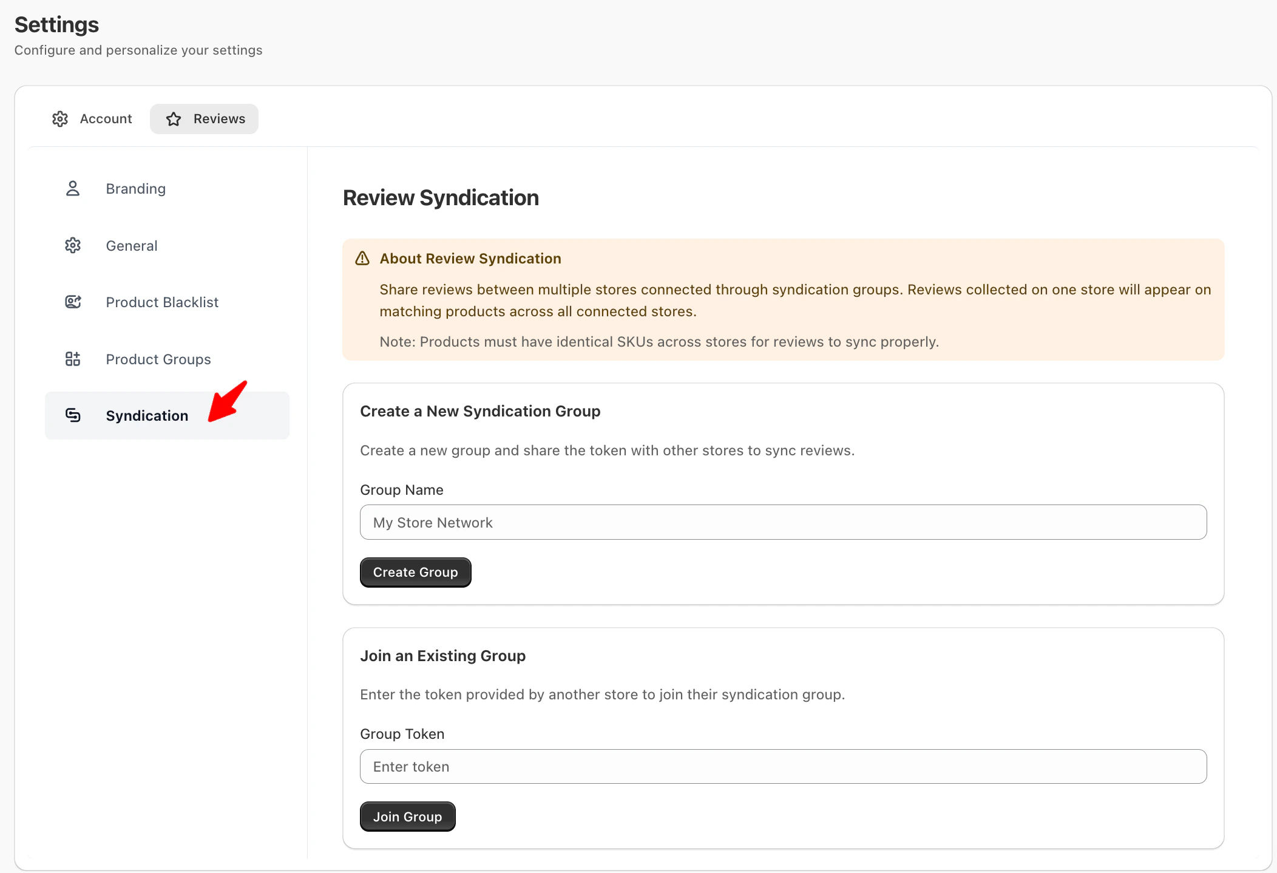Open the Branding settings section
The width and height of the screenshot is (1277, 873).
click(136, 189)
